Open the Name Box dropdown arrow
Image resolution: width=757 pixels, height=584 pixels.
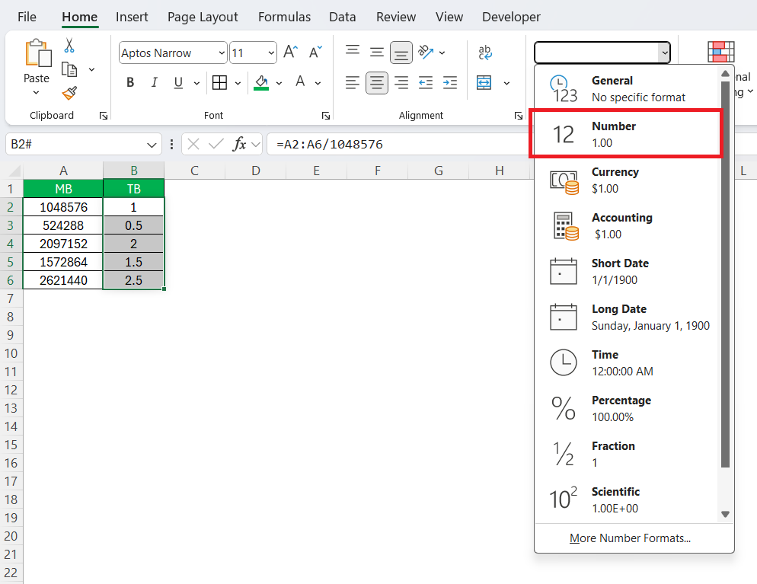point(152,145)
